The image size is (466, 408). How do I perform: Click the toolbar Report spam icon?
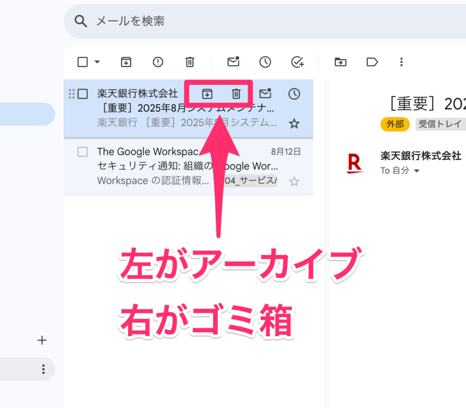(x=158, y=62)
